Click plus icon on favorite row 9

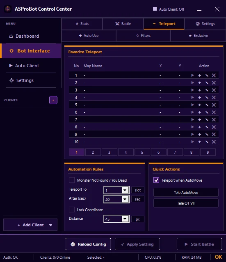click(x=200, y=134)
